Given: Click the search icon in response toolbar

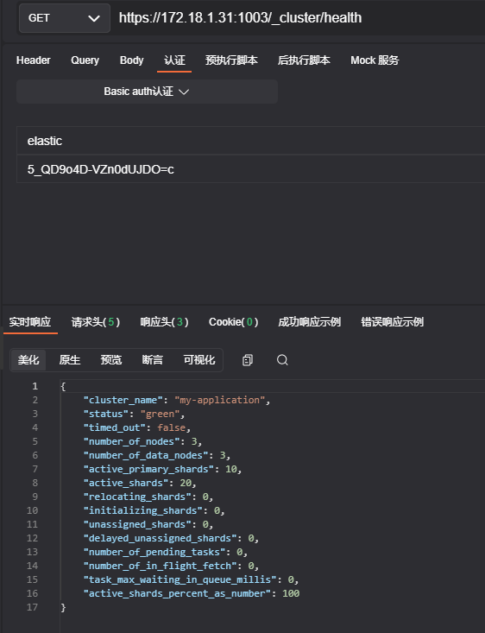Looking at the screenshot, I should 282,360.
